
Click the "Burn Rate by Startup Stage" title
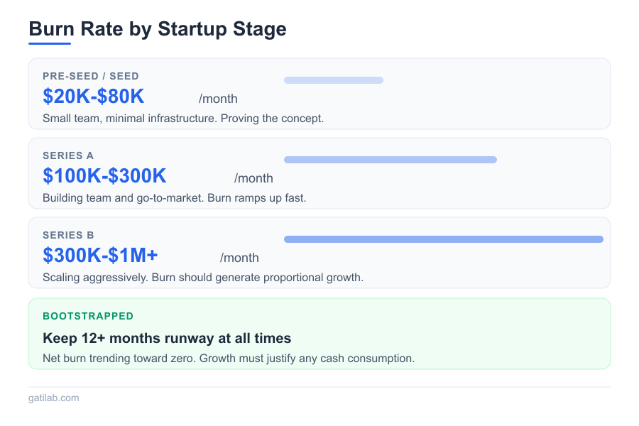(157, 29)
